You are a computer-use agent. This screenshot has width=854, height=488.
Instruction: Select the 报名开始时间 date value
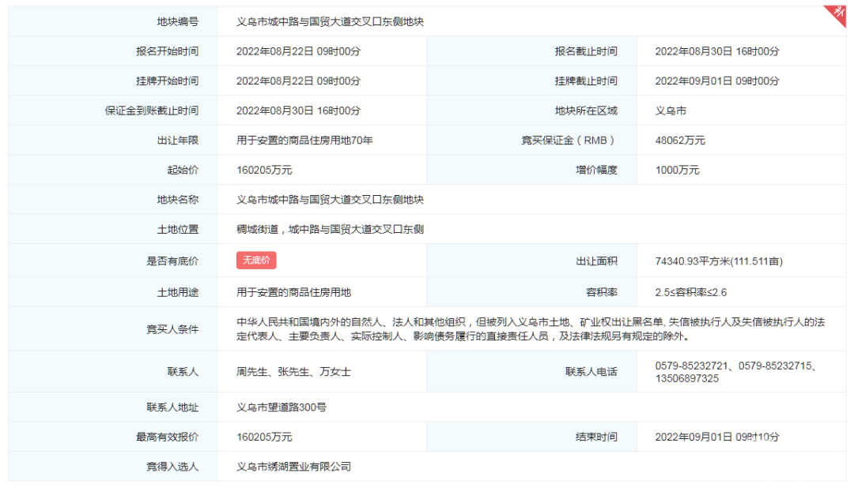[298, 51]
